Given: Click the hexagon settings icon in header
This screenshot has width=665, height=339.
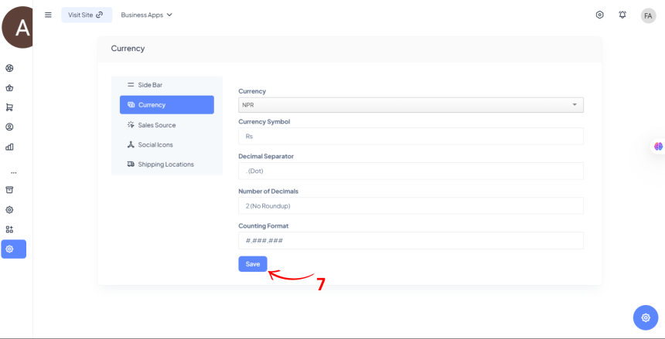Looking at the screenshot, I should (599, 15).
